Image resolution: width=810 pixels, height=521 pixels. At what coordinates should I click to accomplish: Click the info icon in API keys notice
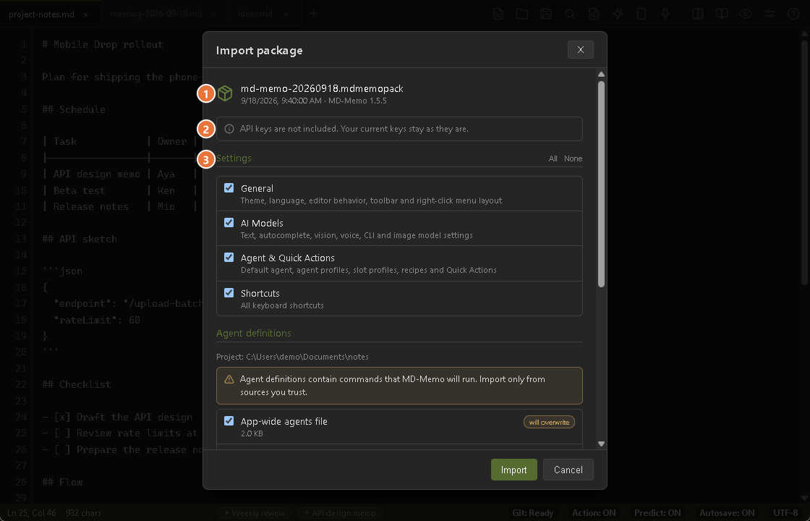(229, 129)
